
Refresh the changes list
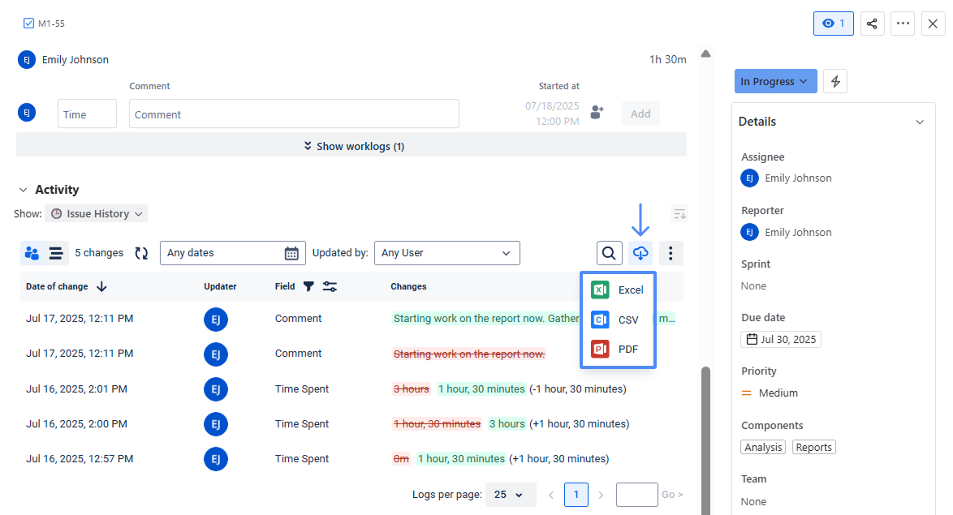(141, 252)
